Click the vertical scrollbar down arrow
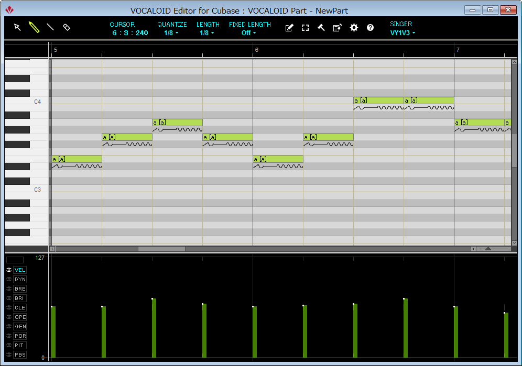This screenshot has width=522, height=366. click(514, 243)
